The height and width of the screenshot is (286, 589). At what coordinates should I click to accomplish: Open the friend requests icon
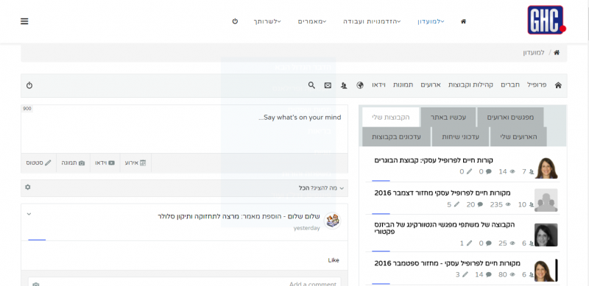(x=344, y=85)
